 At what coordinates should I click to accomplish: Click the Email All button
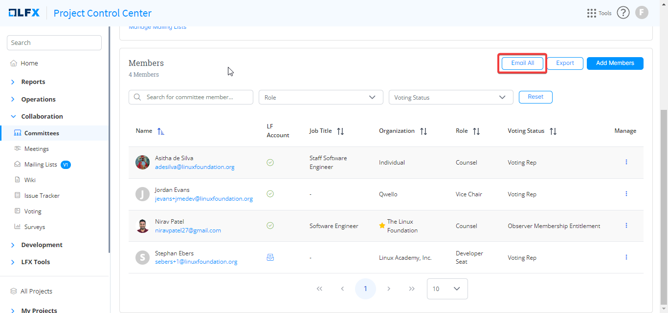[x=522, y=63]
